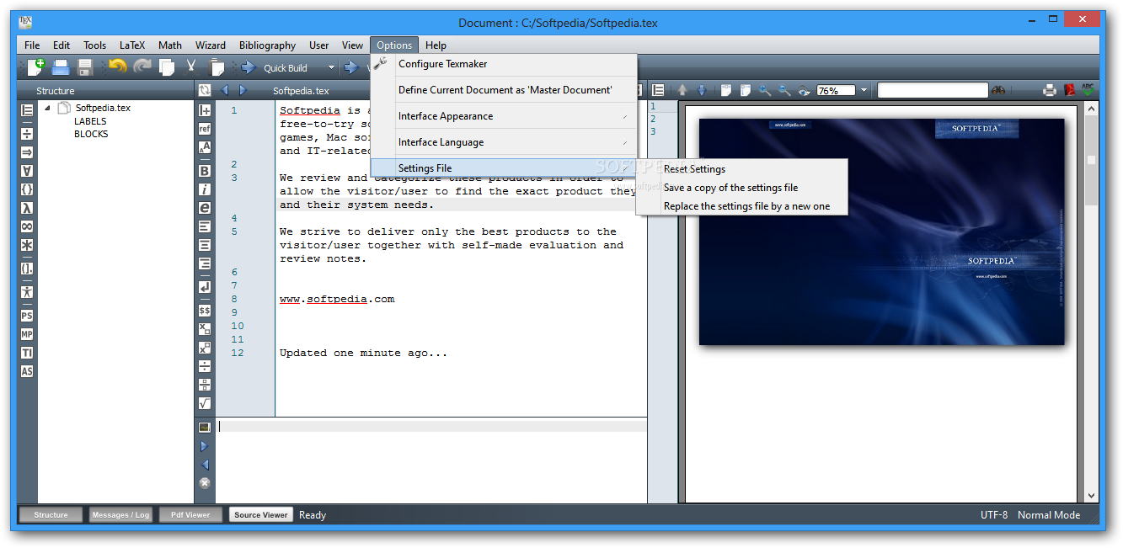The width and height of the screenshot is (1123, 548).
Task: Toggle the Messages / Log panel button
Action: 120,514
